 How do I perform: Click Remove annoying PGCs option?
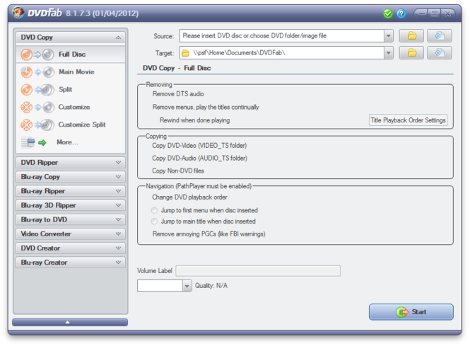(x=209, y=234)
